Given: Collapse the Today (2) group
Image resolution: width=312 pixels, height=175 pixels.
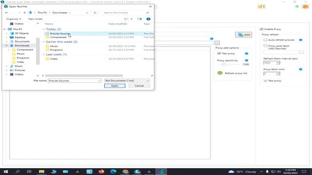Looking at the screenshot, I should 44,29.
